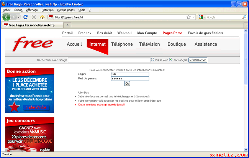249x158 pixels.
Task: Click the 'Terminé' status bar text
Action: (7, 154)
